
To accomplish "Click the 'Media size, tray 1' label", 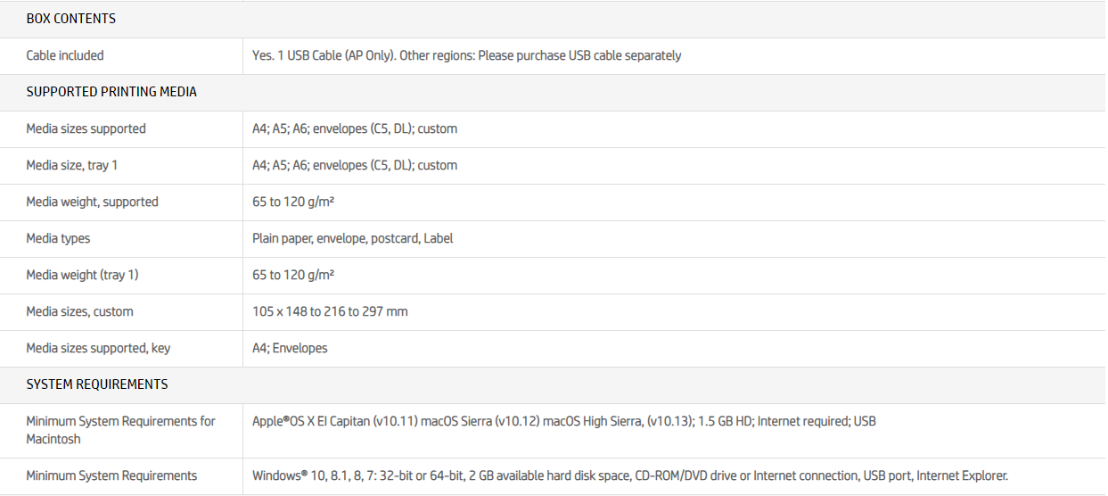I will pyautogui.click(x=71, y=165).
